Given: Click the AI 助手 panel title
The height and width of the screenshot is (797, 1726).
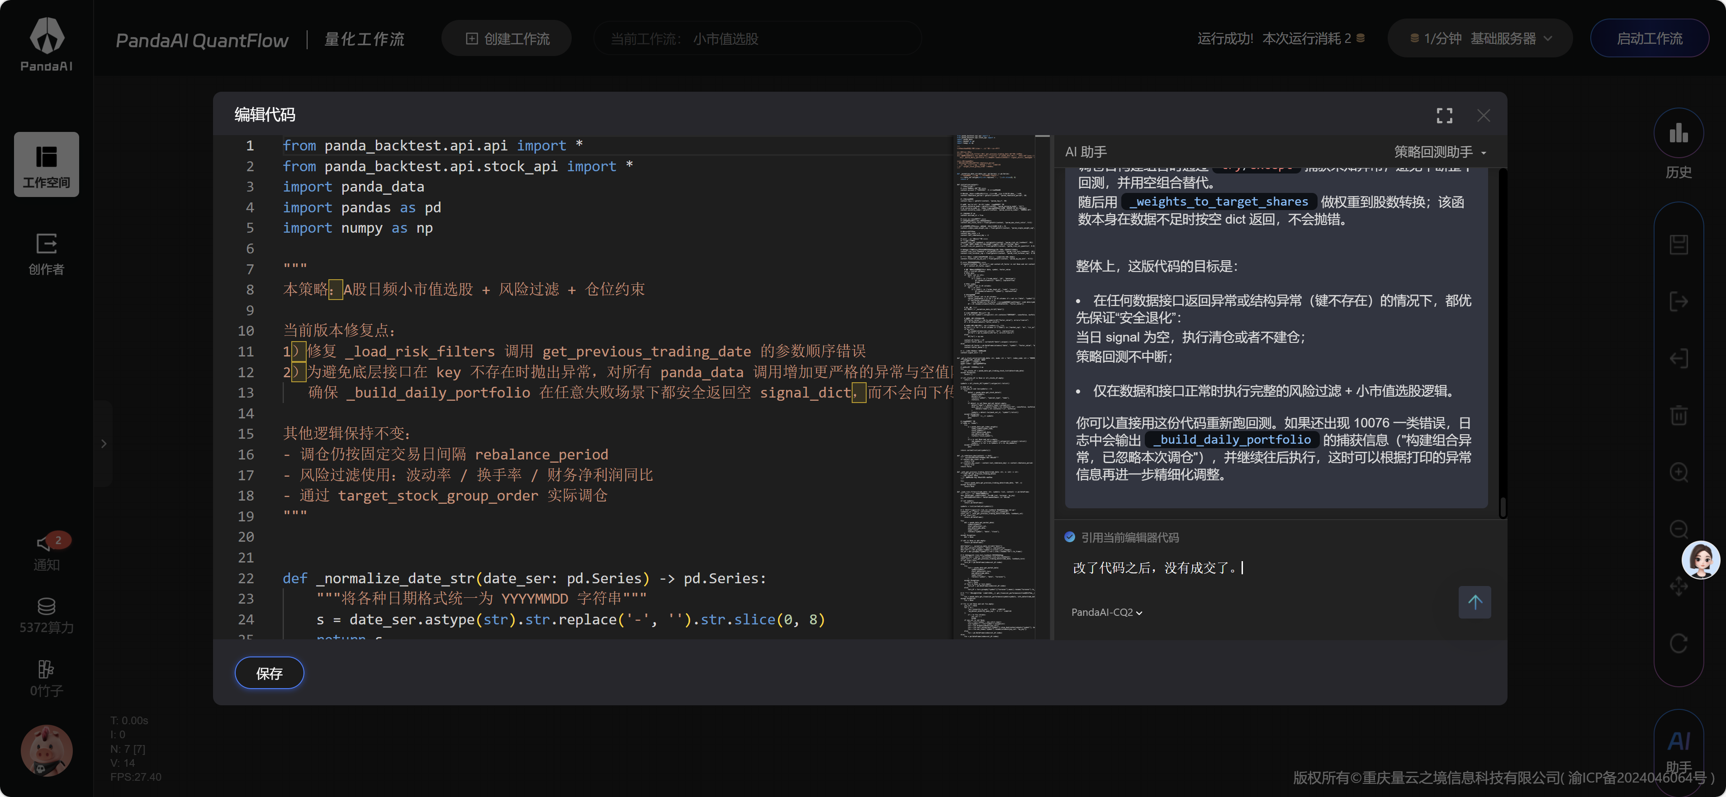Looking at the screenshot, I should [1086, 152].
